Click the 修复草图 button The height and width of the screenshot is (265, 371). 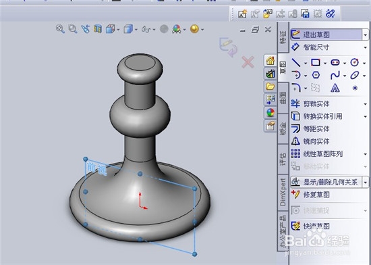310,195
